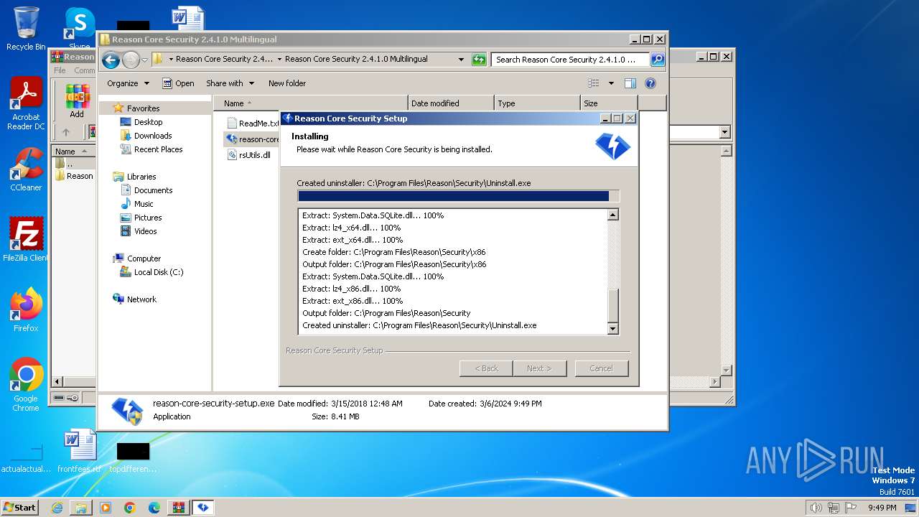919x517 pixels.
Task: Open the media player taskbar icon
Action: coord(106,508)
